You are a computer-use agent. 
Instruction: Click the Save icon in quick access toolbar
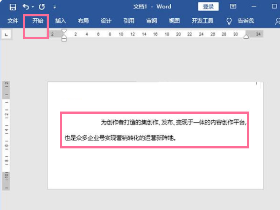(13, 7)
